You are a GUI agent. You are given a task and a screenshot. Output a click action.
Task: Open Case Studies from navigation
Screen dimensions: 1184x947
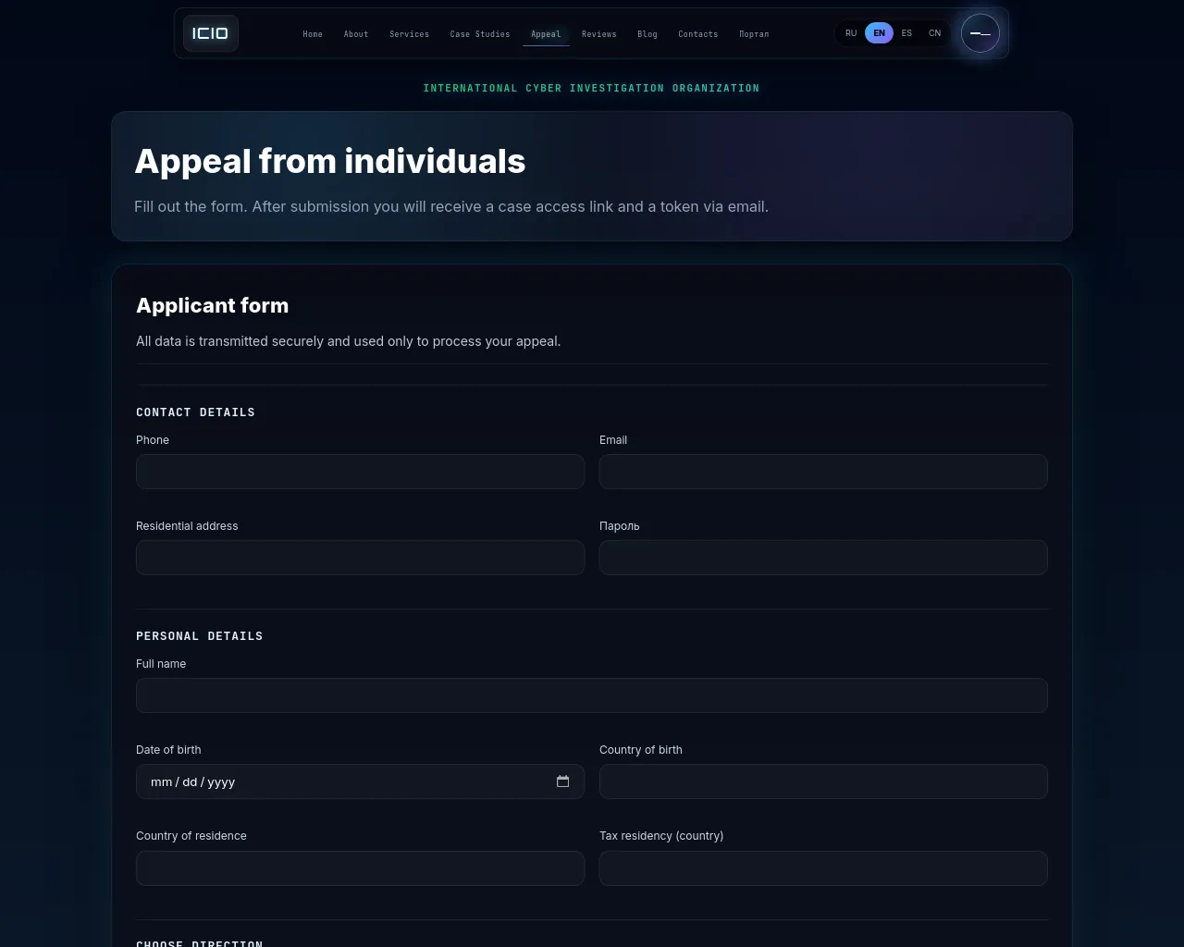pyautogui.click(x=480, y=34)
